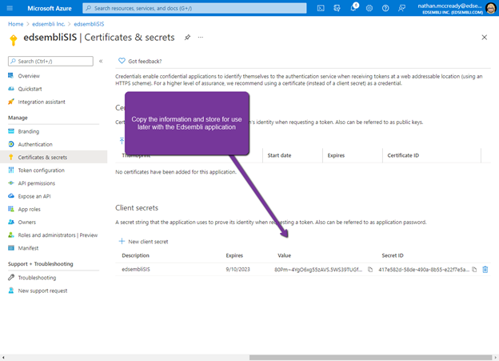Viewport: 499px width, 361px height.
Task: Focus the top Search resources box
Action: click(x=194, y=8)
